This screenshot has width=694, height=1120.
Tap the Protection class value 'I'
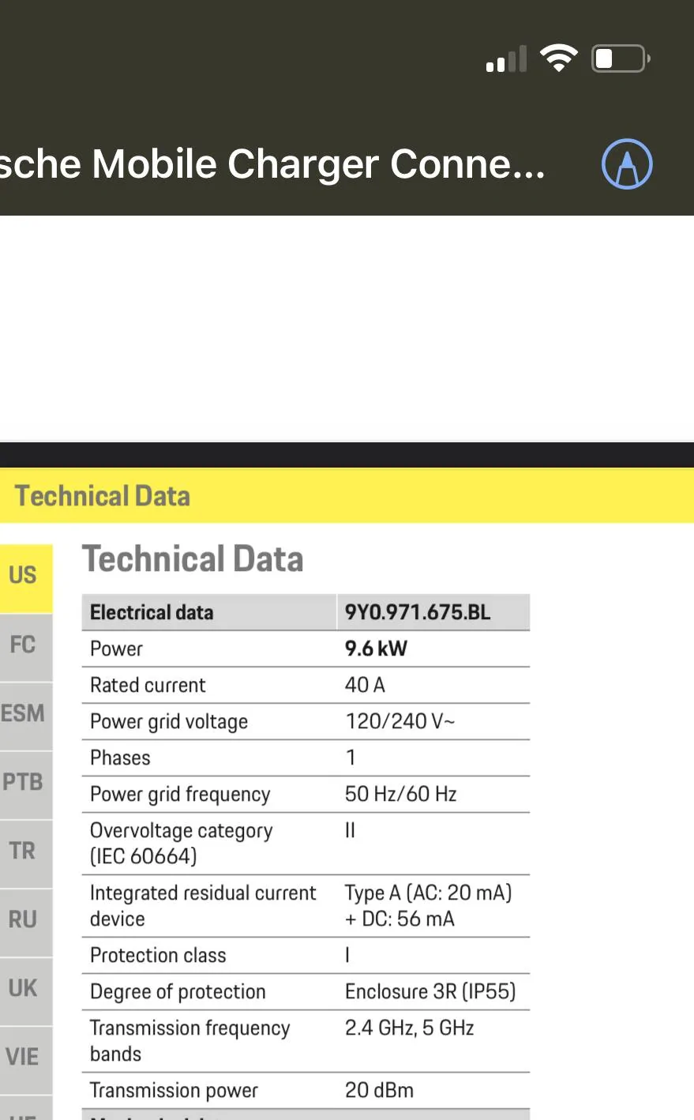347,956
